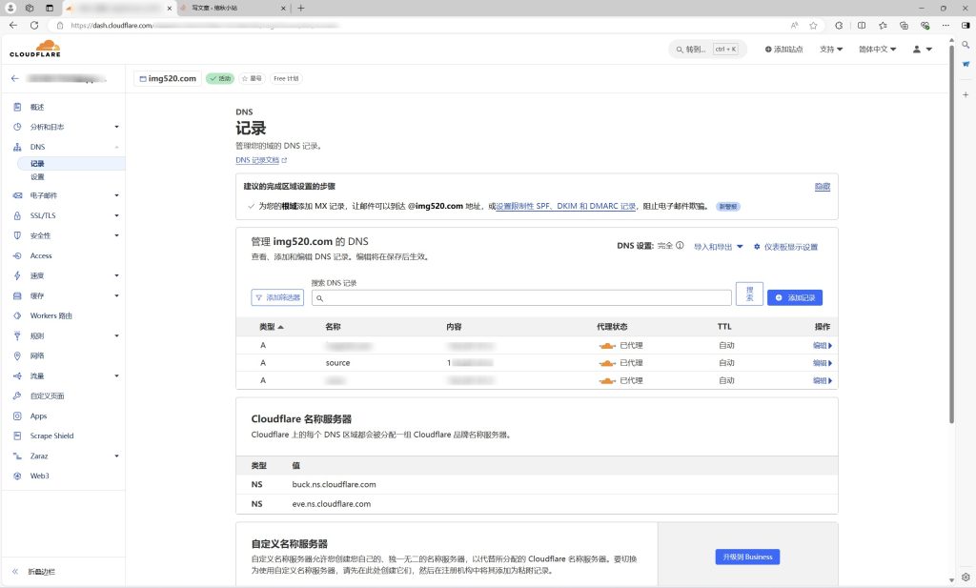
Task: Click the 安全性 shield icon
Action: point(17,235)
